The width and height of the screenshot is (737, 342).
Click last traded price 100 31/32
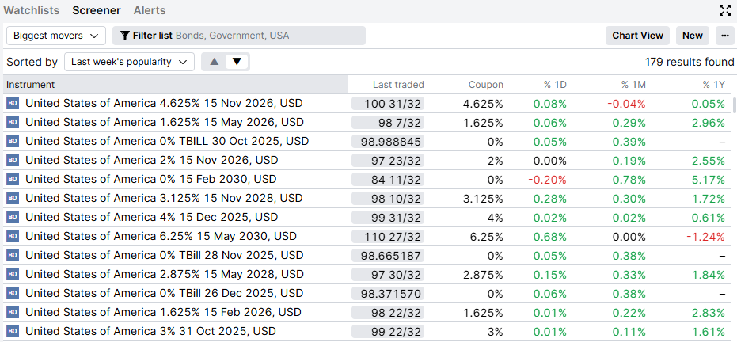point(388,104)
